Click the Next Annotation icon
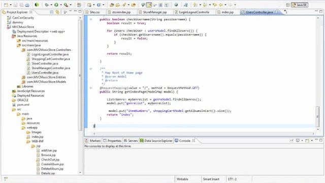 (195, 5)
